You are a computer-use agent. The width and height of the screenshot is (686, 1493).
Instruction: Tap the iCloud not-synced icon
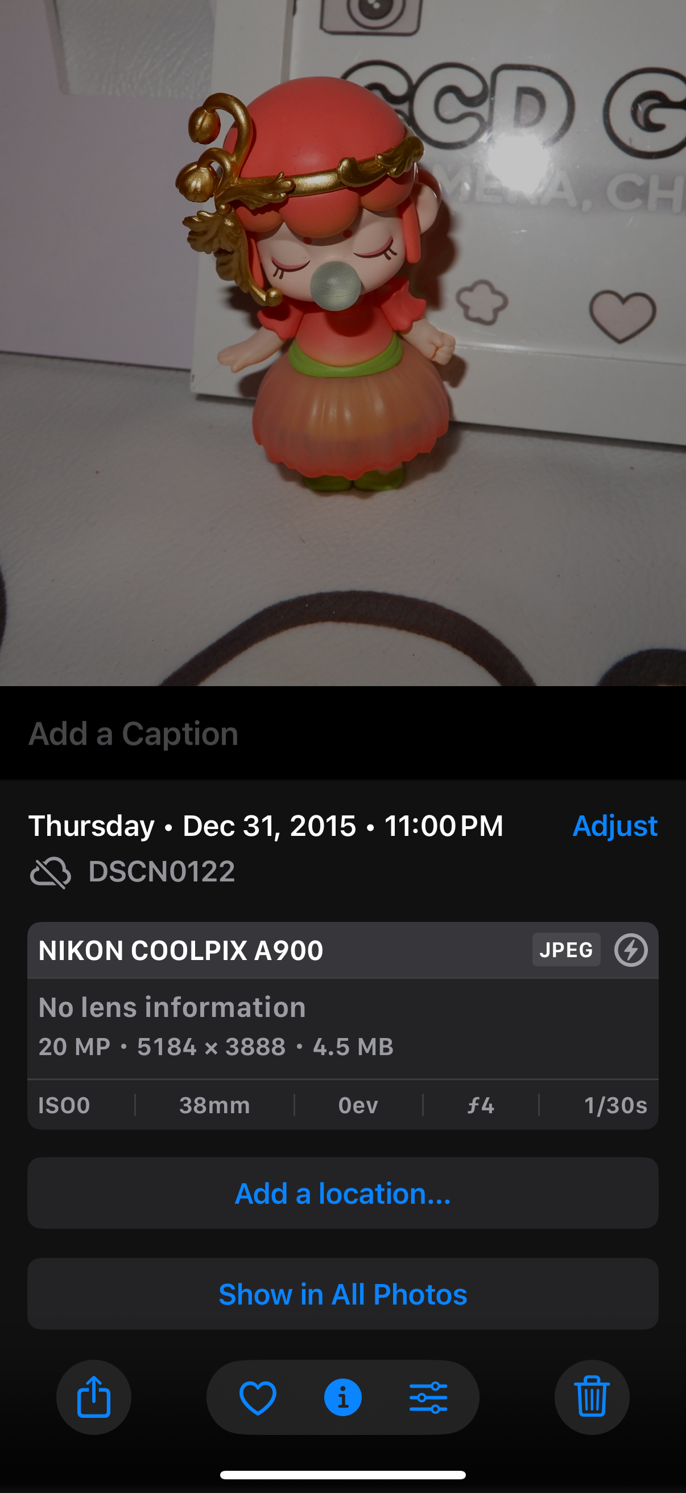click(51, 872)
